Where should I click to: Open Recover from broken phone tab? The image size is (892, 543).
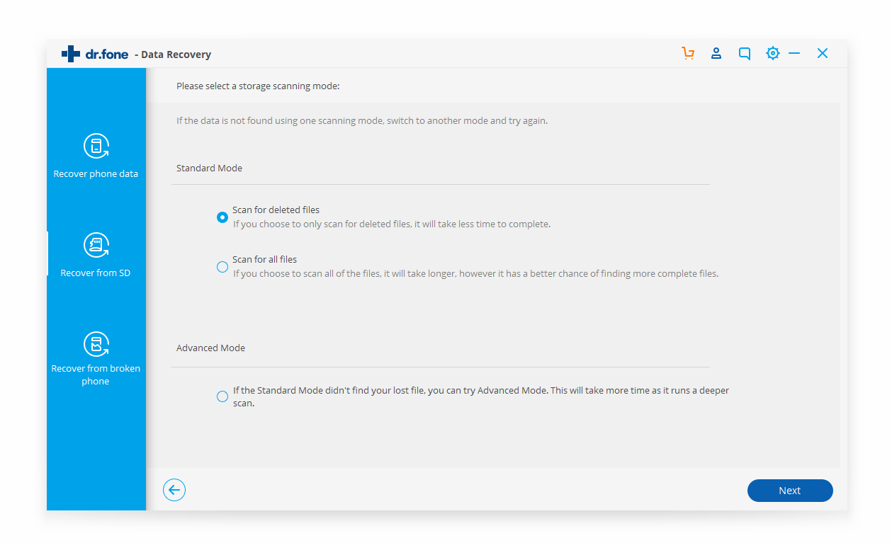(x=96, y=375)
